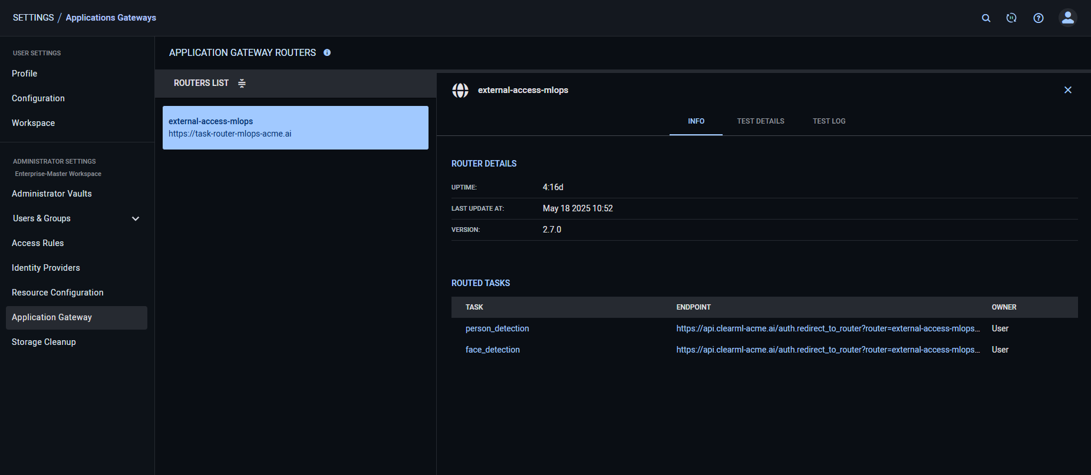Click the Routers List filter icon

coord(242,84)
